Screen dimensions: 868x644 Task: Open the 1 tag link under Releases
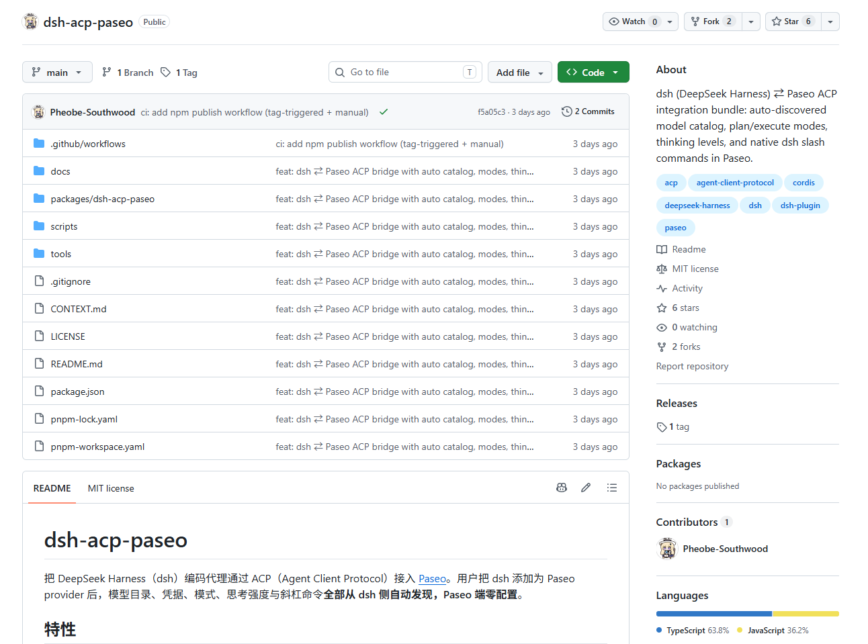[673, 426]
